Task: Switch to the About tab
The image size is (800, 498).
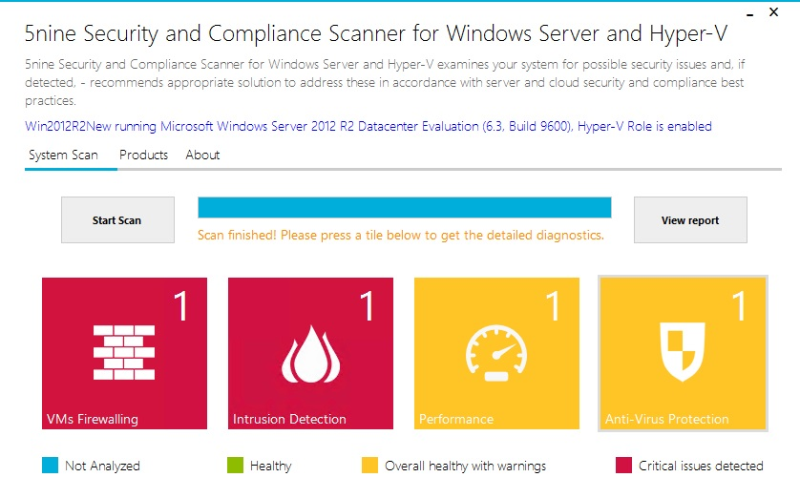Action: coord(202,155)
